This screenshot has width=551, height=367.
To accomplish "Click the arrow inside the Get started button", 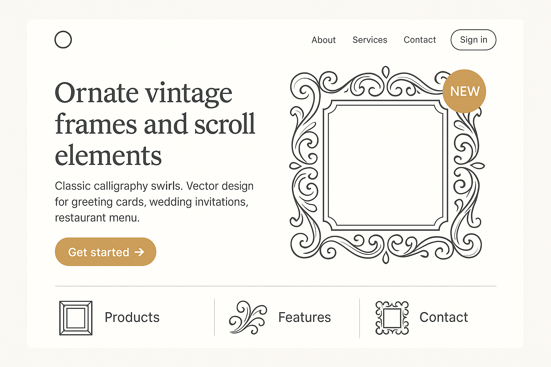I will click(x=140, y=252).
